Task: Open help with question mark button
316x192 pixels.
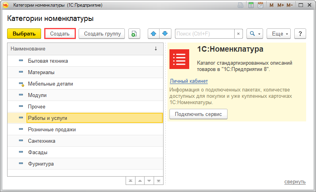Action: click(300, 34)
